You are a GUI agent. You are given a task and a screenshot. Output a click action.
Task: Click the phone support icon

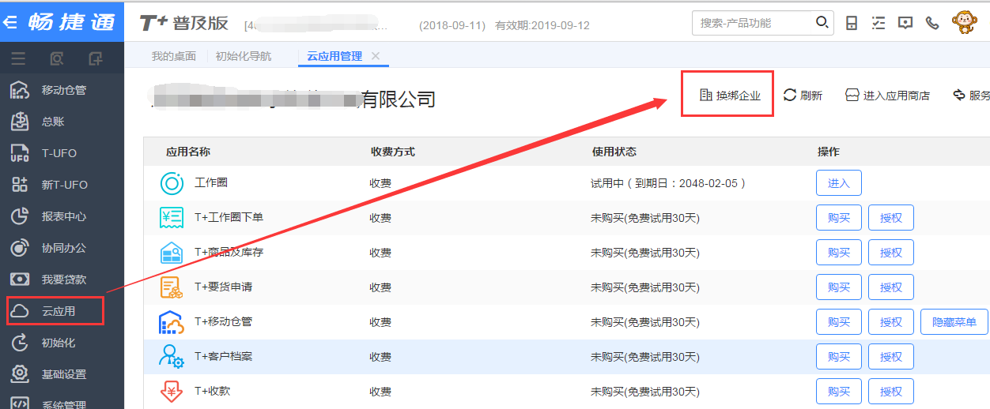pyautogui.click(x=932, y=23)
